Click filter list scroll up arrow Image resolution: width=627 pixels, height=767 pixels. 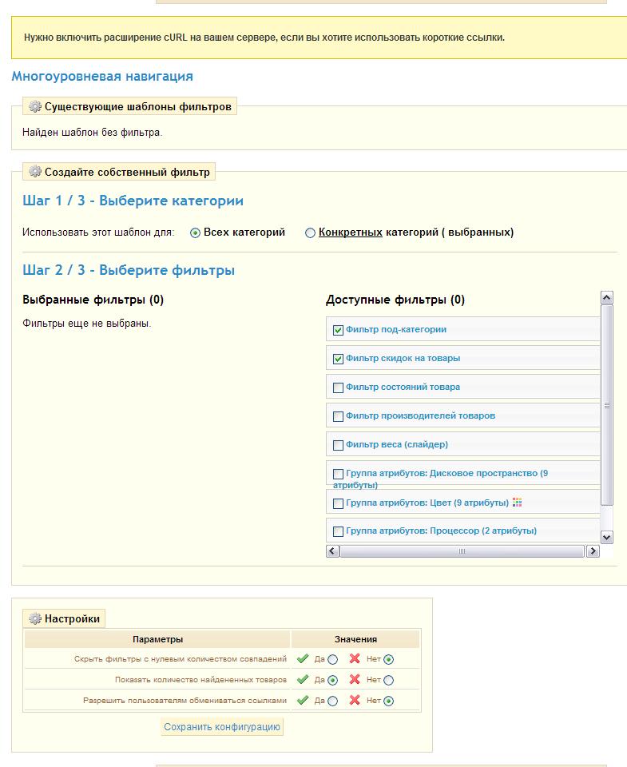(x=607, y=297)
